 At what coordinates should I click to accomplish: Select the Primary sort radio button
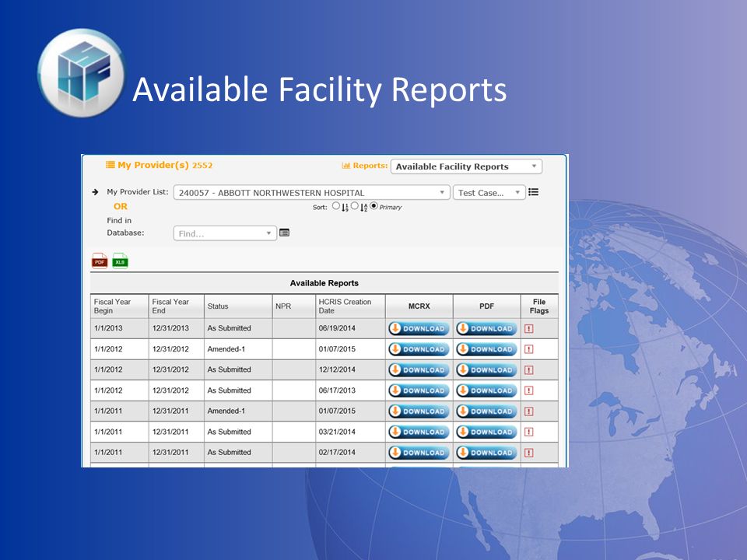(374, 206)
